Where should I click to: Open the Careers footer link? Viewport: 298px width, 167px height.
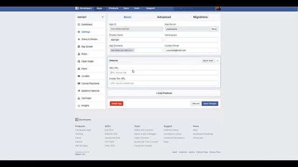191,152
